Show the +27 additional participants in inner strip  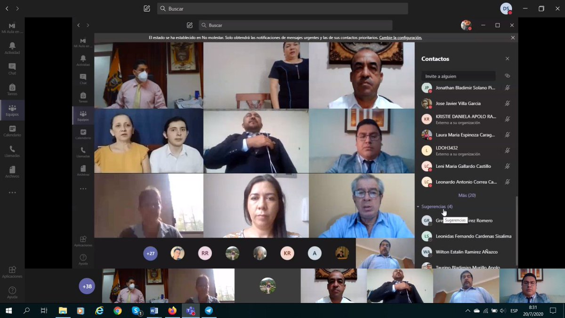151,253
